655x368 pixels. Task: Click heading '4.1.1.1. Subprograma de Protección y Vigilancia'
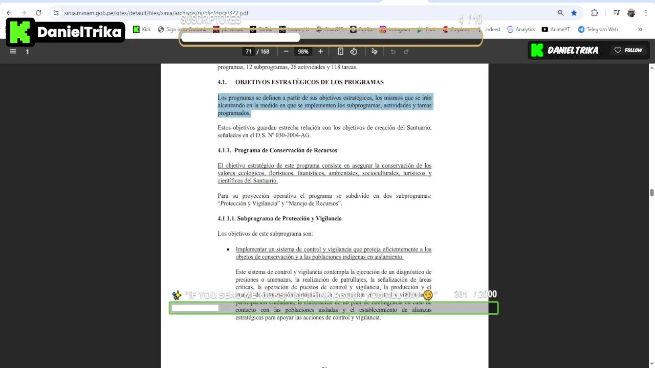pos(279,218)
